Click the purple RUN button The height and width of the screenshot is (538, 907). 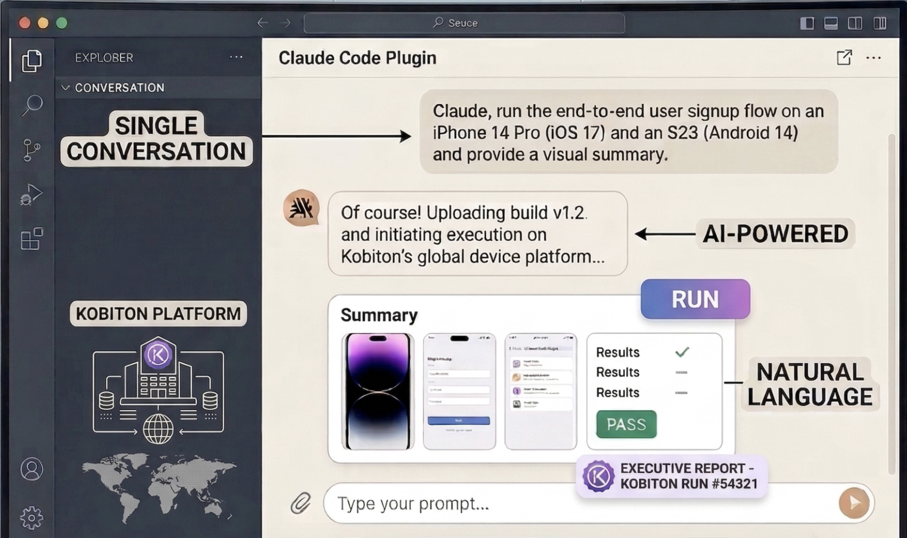(695, 299)
